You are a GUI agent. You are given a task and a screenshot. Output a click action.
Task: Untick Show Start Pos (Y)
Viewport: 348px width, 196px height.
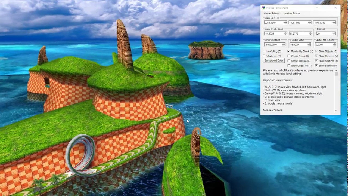tap(316, 61)
